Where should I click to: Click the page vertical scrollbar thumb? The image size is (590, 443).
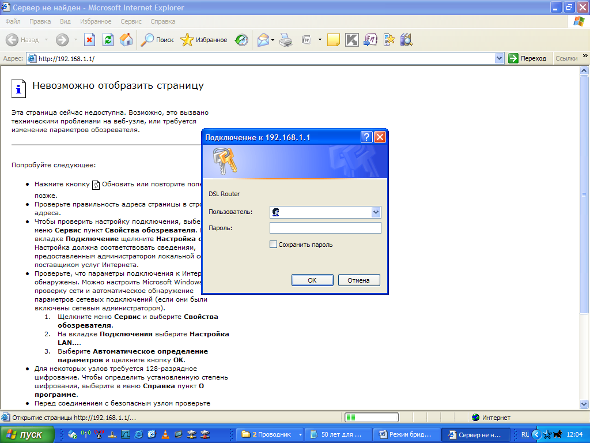point(584,194)
